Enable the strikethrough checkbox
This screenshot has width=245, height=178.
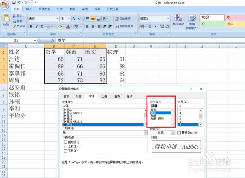click(66, 142)
